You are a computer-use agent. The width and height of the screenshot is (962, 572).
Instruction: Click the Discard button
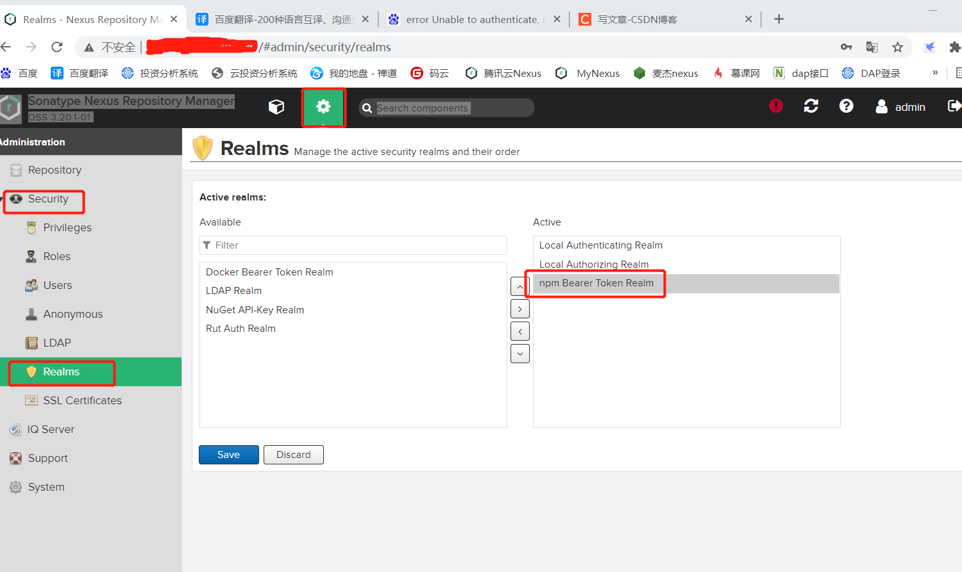click(294, 455)
